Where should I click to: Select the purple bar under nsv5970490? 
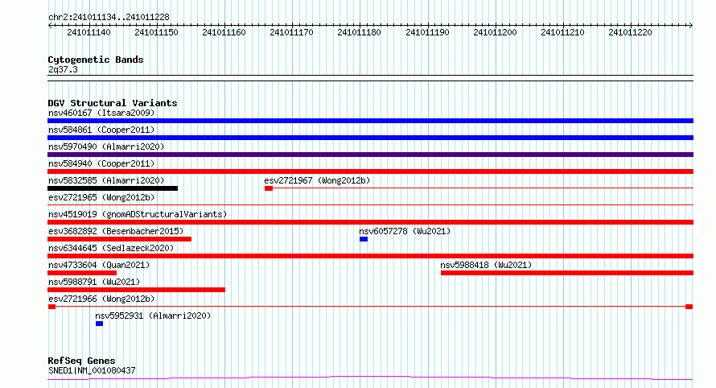[370, 155]
